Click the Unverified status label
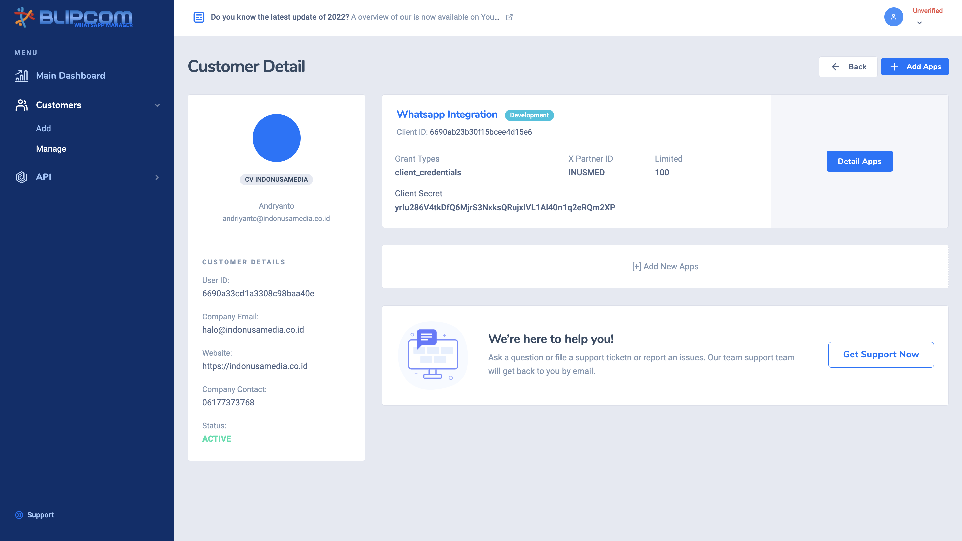Viewport: 962px width, 541px height. [x=928, y=11]
